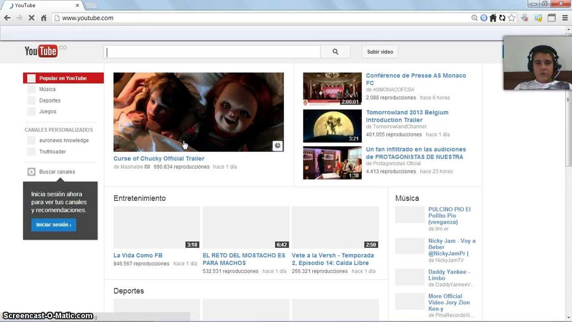Click the browser forward arrow
The height and width of the screenshot is (322, 572).
(19, 18)
